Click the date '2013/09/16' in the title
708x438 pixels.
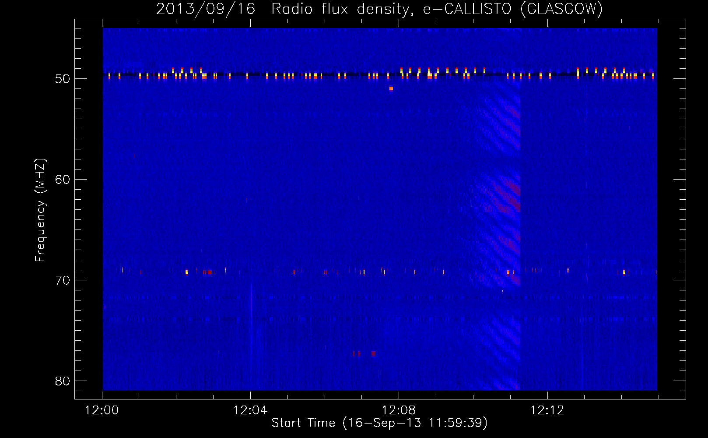point(206,9)
